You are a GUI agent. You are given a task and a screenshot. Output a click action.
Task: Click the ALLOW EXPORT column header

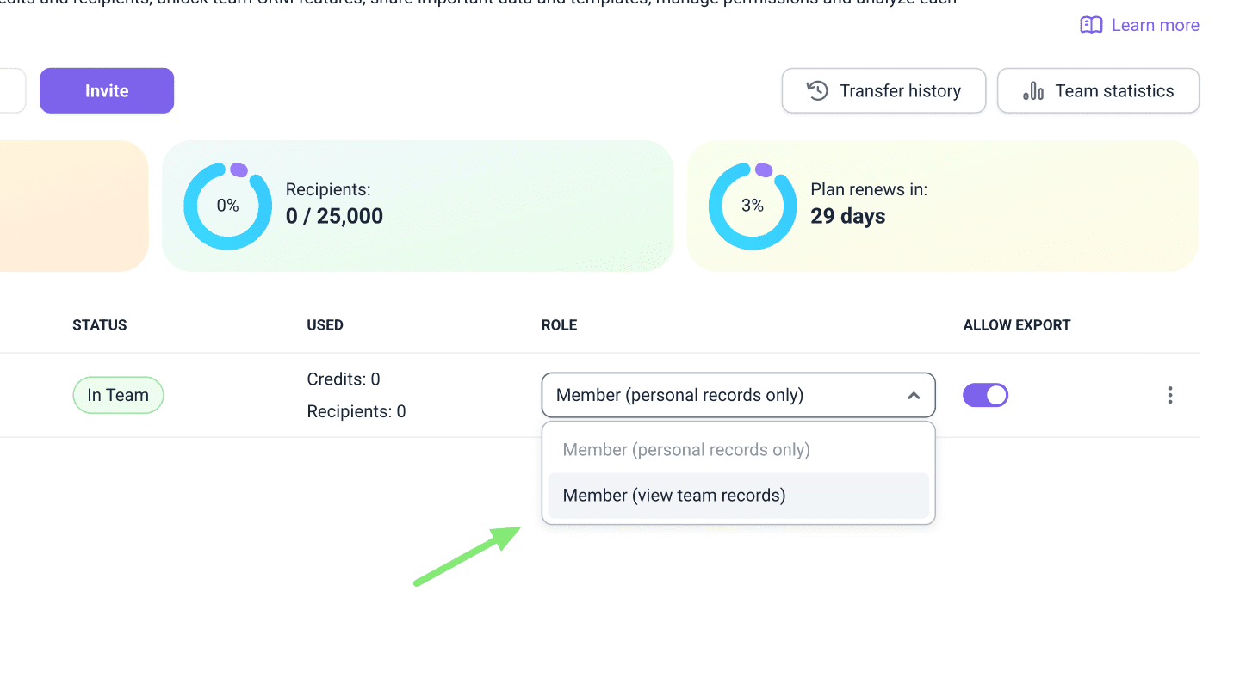(1016, 325)
